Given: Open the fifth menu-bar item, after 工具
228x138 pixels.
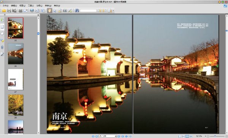Looking at the screenshot, I should 40,6.
